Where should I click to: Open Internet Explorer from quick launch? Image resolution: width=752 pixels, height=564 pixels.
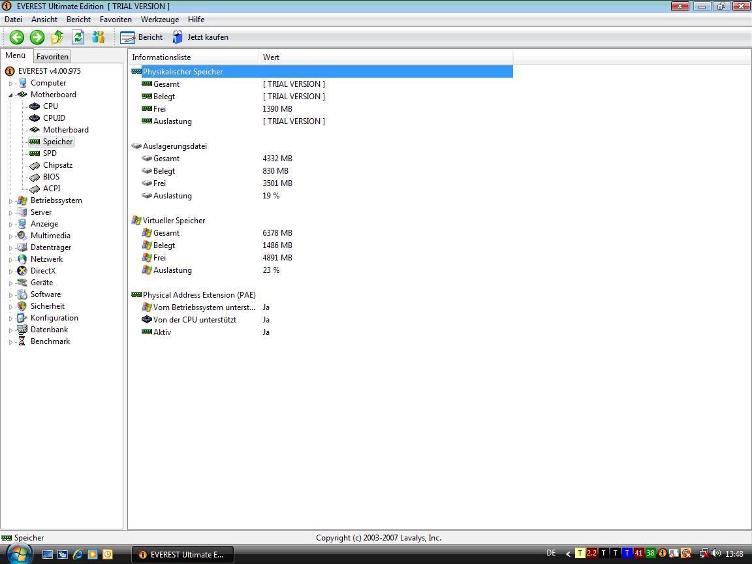pos(78,554)
